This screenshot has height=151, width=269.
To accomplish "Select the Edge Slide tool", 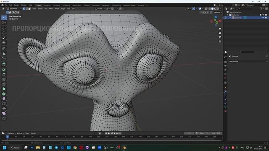I will (x=4, y=104).
